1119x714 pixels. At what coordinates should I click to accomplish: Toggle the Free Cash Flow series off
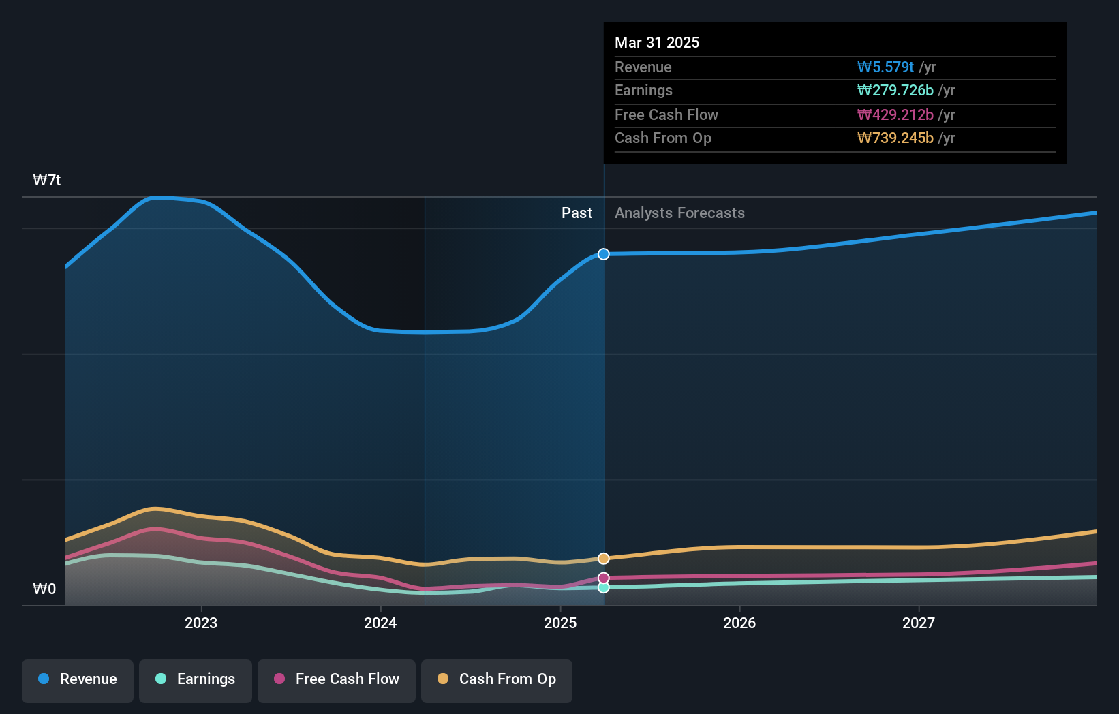[x=337, y=681]
